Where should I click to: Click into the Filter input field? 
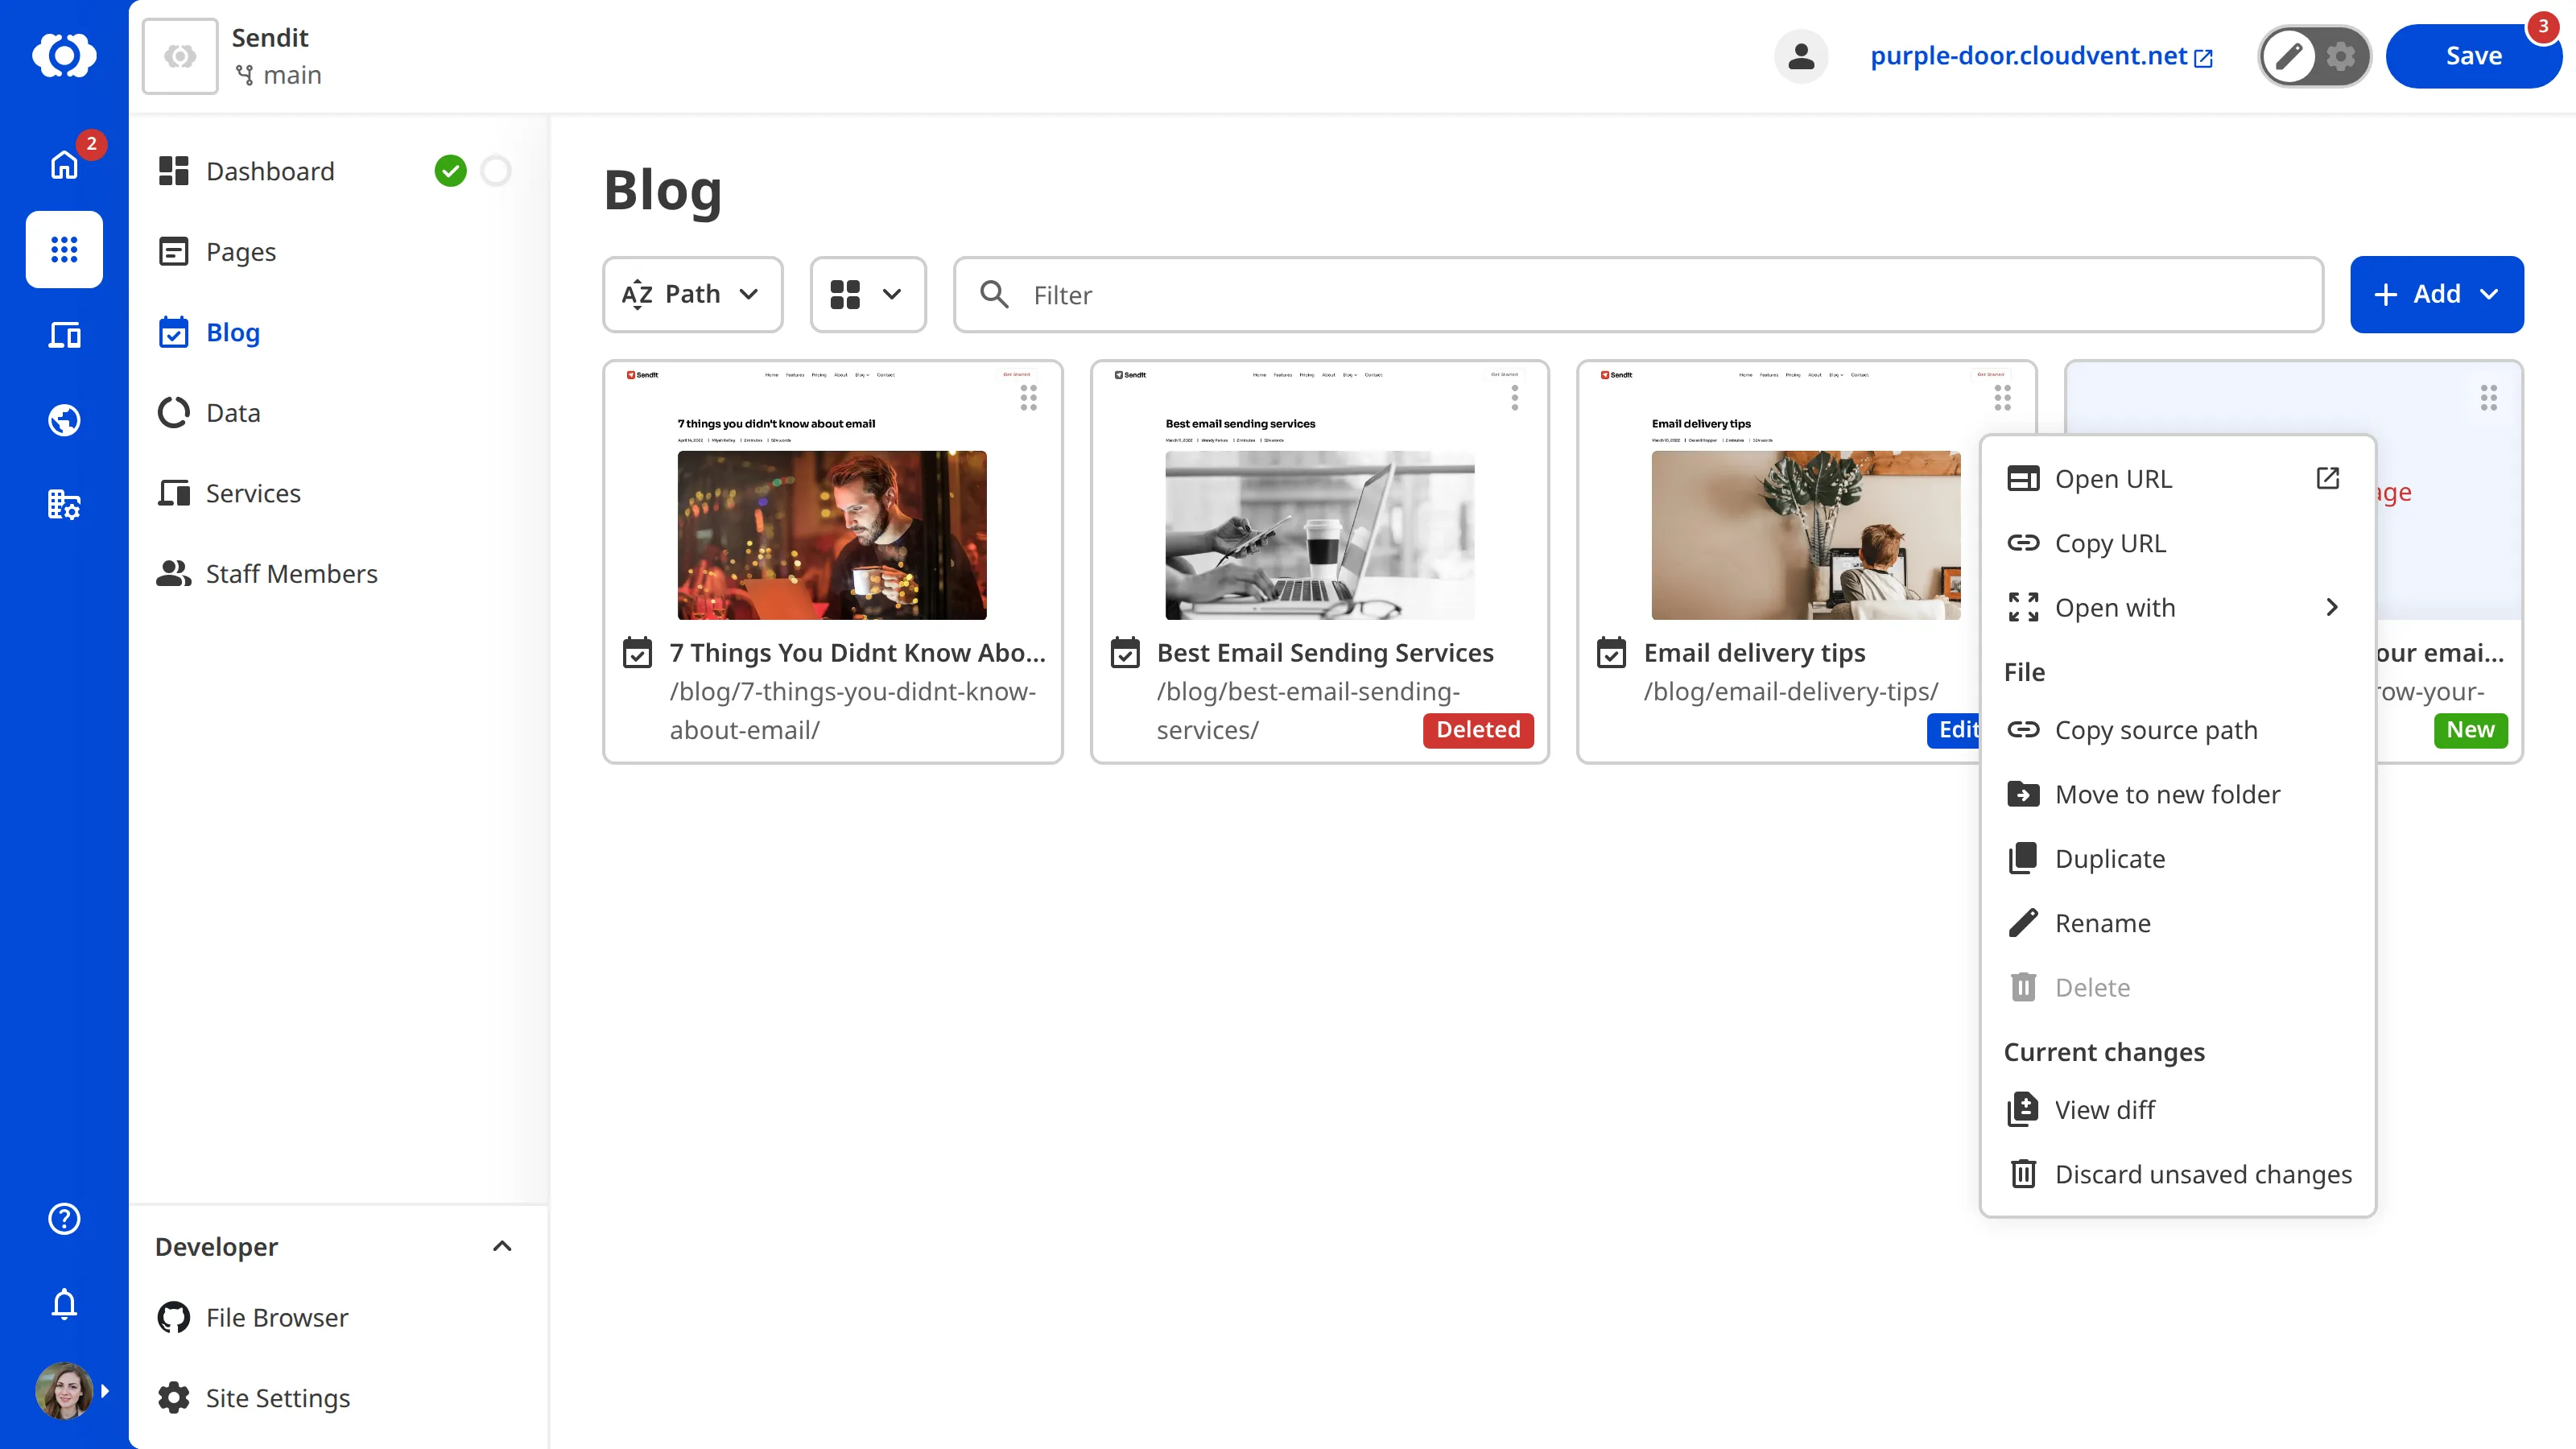pos(1638,294)
